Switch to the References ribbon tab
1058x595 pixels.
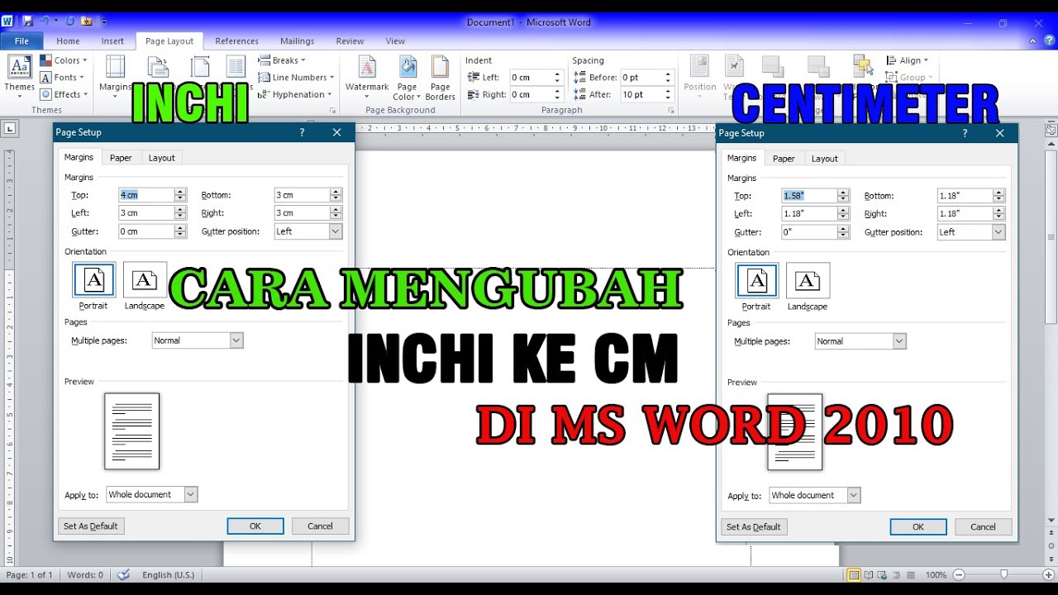[x=236, y=41]
